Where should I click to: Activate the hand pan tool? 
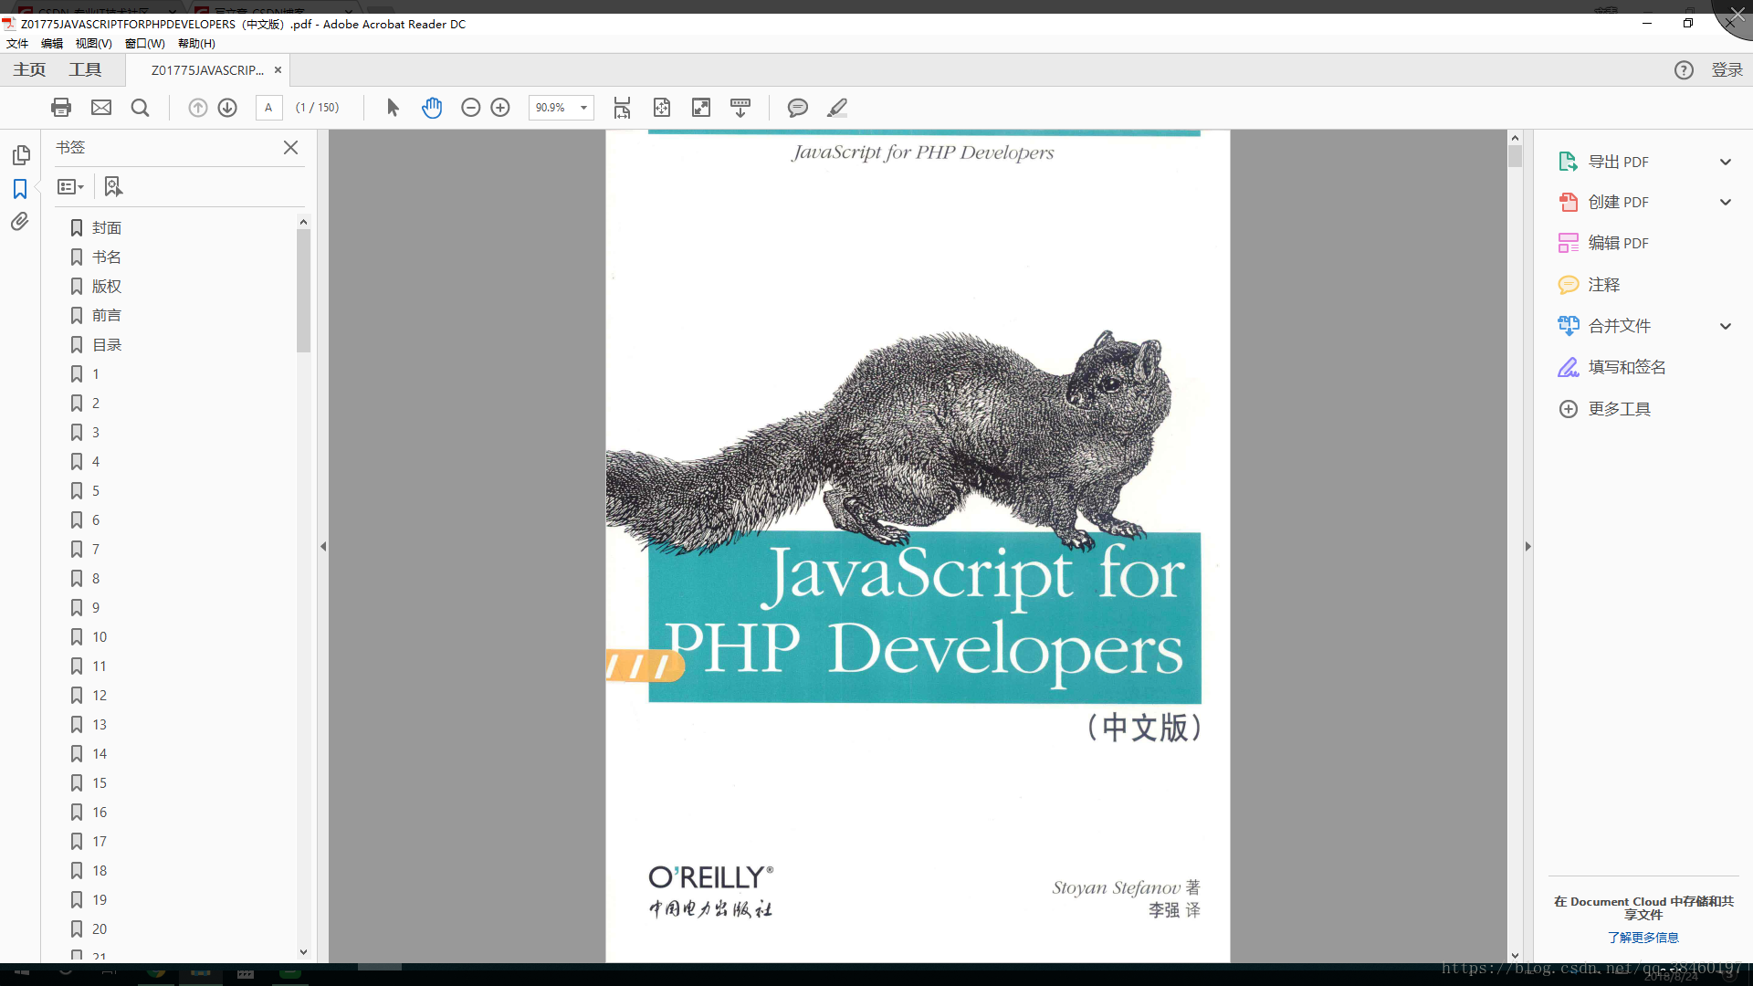(432, 108)
